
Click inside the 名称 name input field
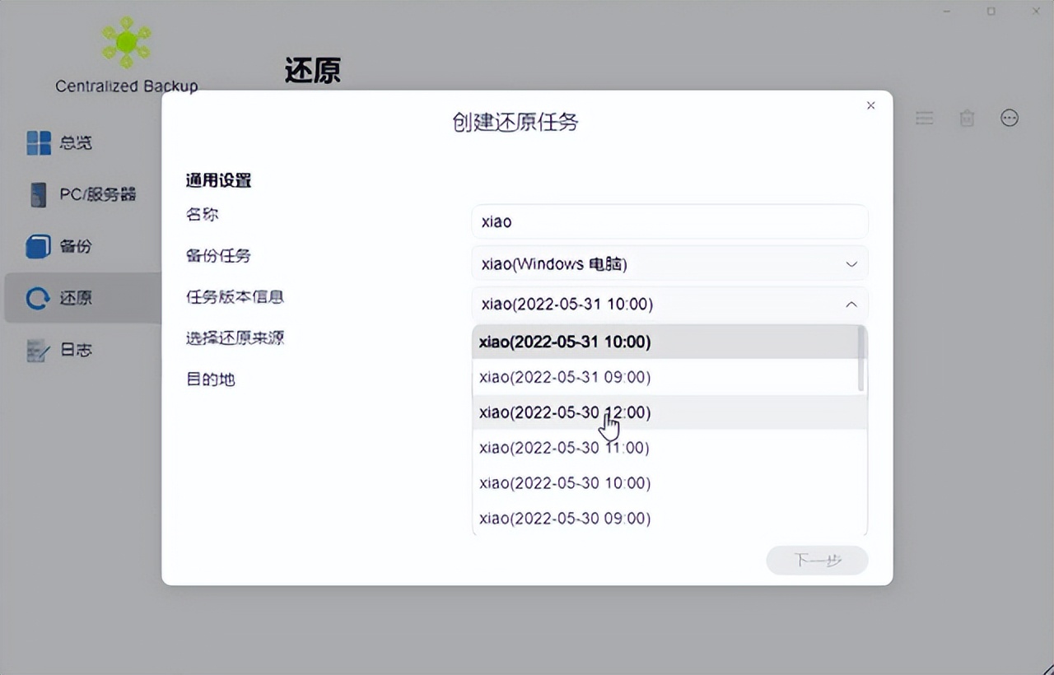(669, 221)
